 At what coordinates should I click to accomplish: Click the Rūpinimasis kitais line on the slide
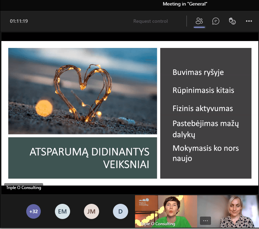point(203,90)
